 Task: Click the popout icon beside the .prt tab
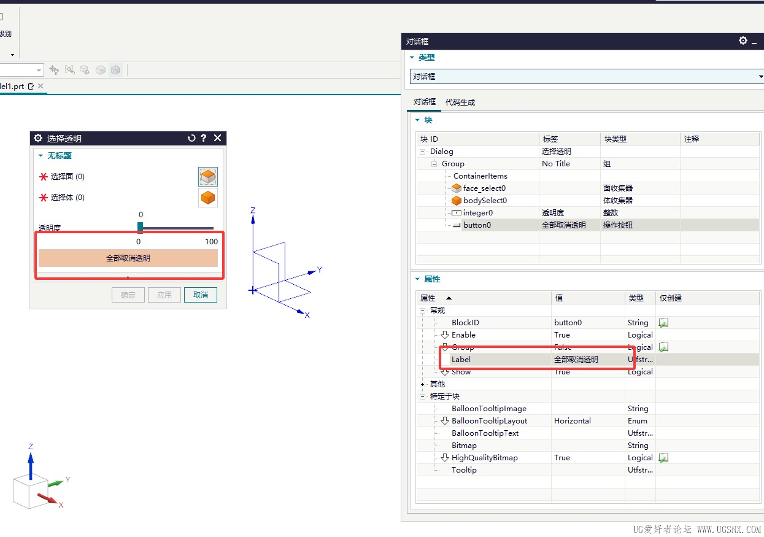tap(31, 87)
